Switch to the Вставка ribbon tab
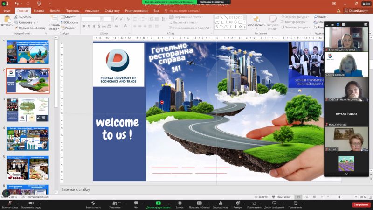373x210 pixels. click(x=39, y=10)
